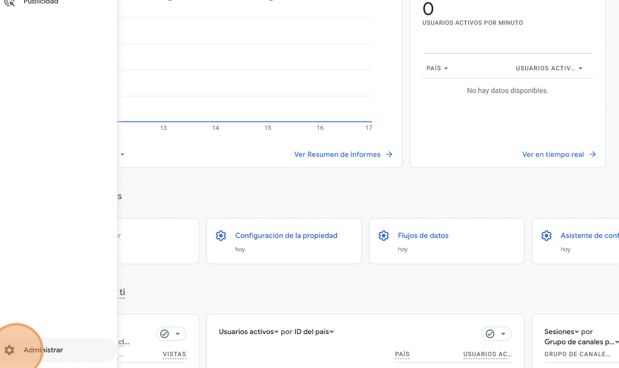
Task: Open the dropdown arrow beneath the line chart
Action: pyautogui.click(x=123, y=154)
